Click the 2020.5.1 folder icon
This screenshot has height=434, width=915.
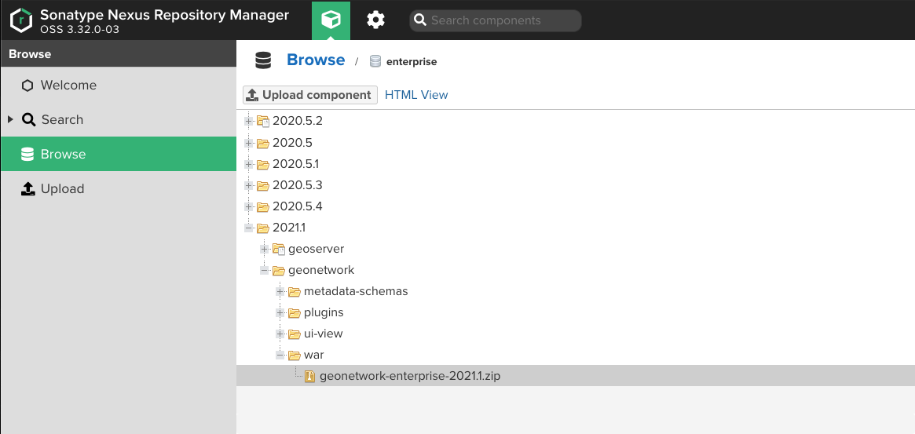click(x=263, y=165)
